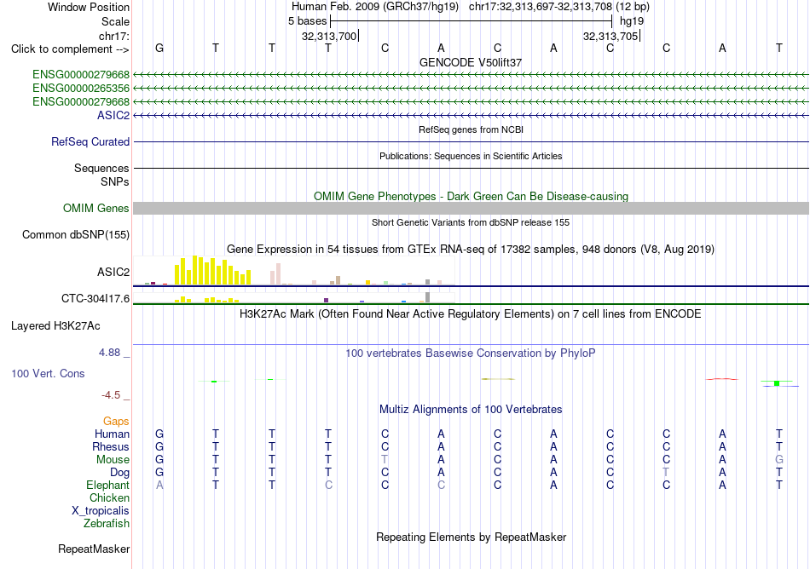Open the RefSeq Curated track label

[90, 142]
